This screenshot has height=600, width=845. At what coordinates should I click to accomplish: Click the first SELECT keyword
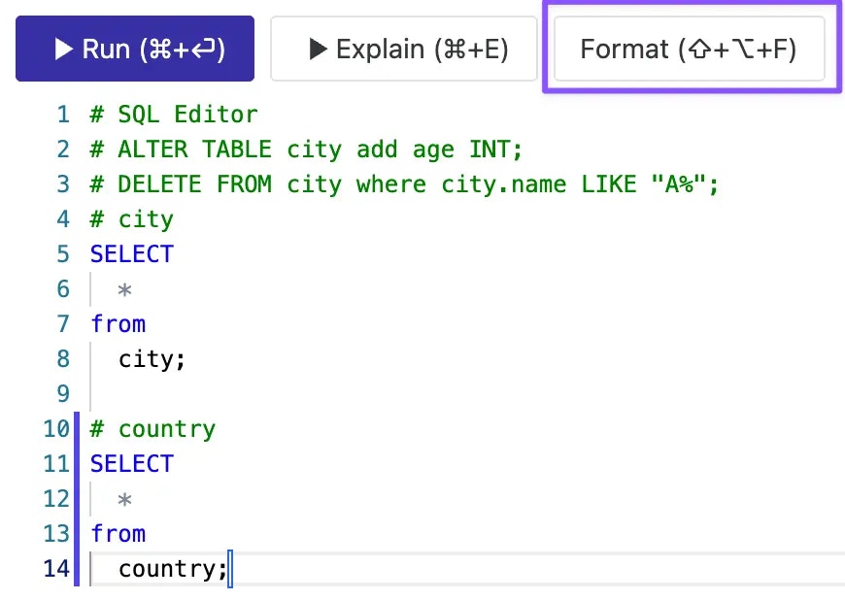pyautogui.click(x=132, y=254)
